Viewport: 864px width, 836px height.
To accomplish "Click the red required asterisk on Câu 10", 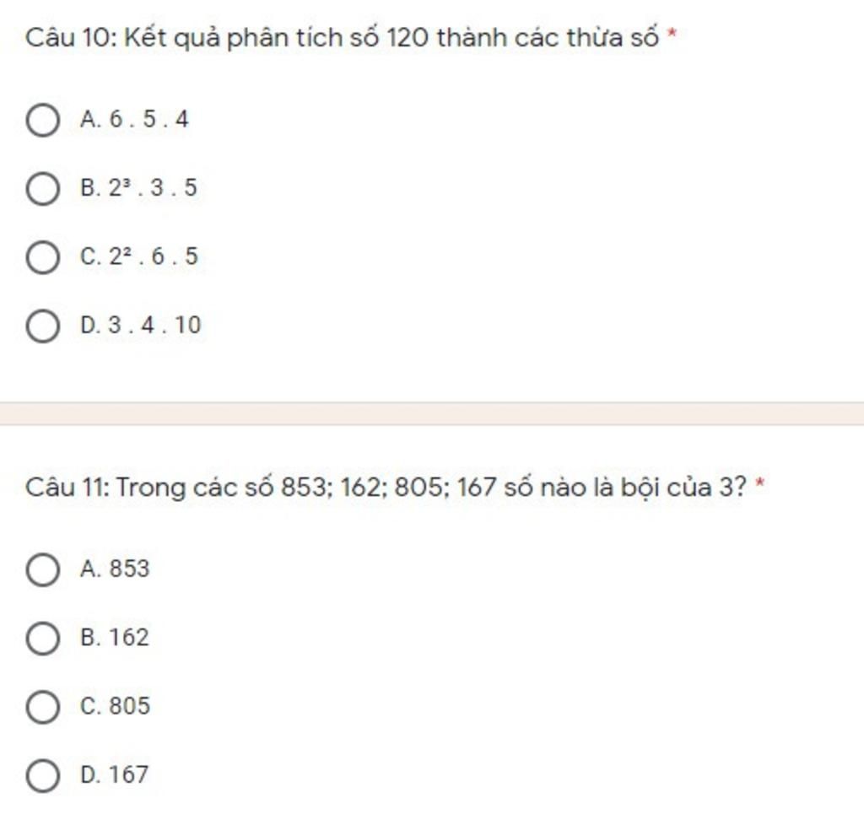I will pos(672,33).
